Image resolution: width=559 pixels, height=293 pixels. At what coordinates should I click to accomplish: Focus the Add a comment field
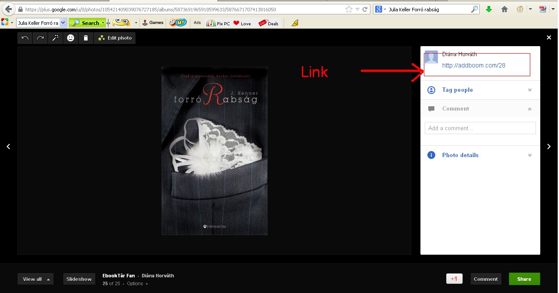pos(480,128)
